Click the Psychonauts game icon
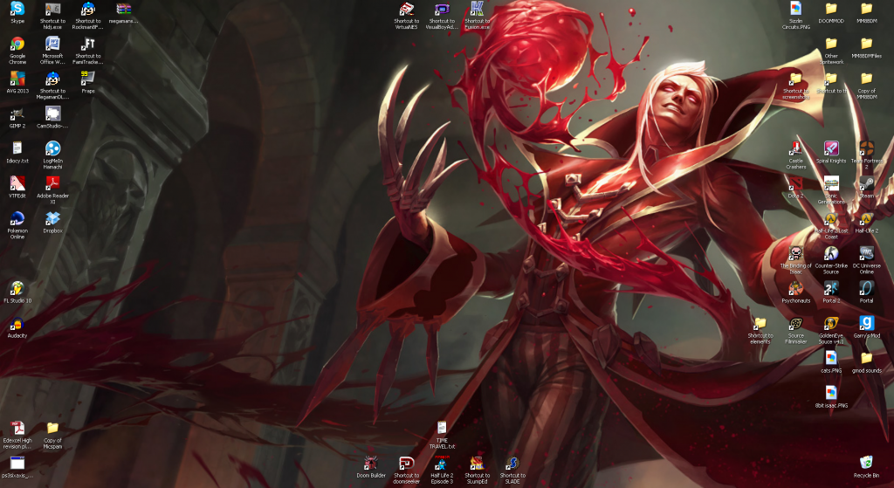The image size is (894, 488). click(x=795, y=288)
